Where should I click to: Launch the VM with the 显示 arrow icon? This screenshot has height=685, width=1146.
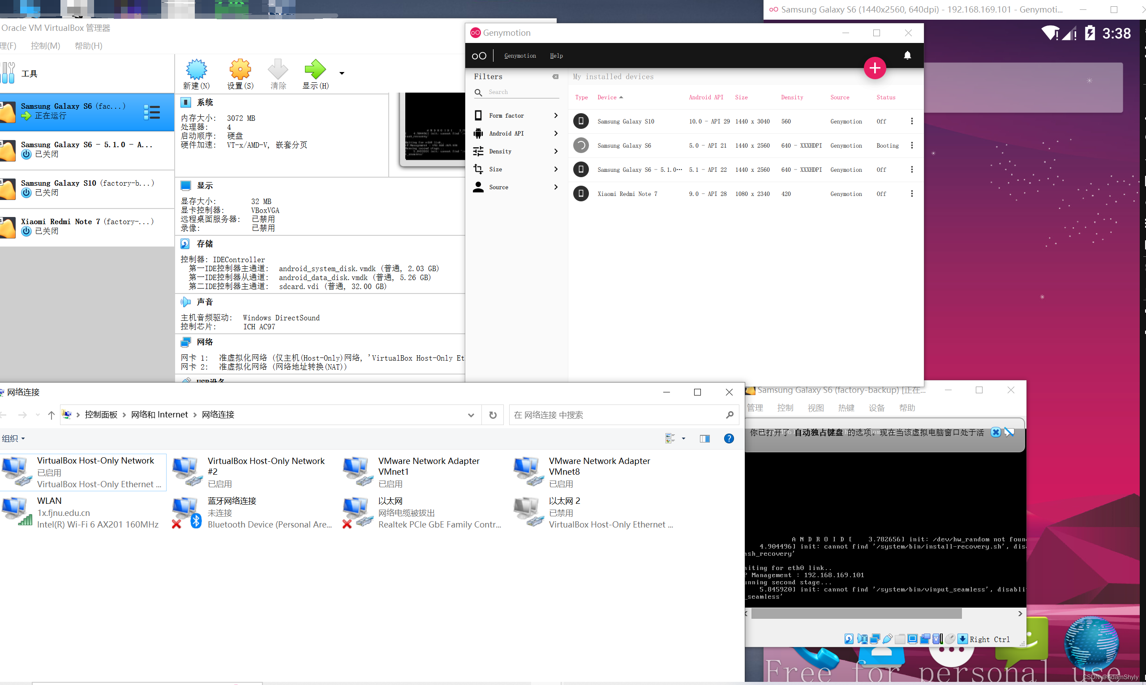[314, 69]
